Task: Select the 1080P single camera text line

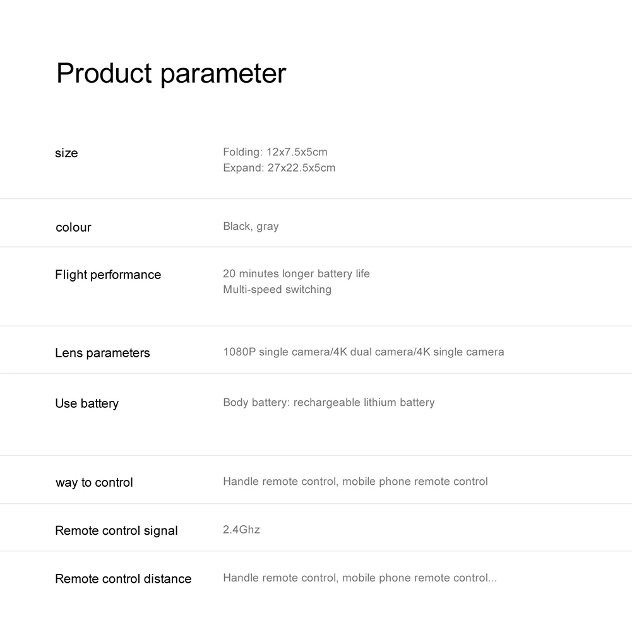Action: tap(363, 352)
